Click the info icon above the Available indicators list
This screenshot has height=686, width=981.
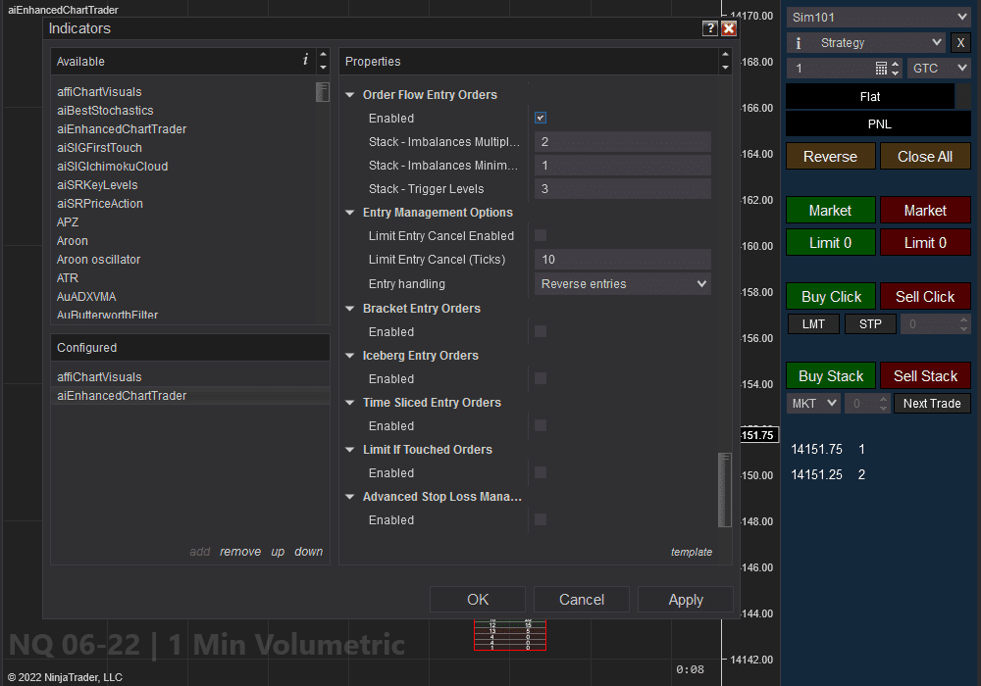point(304,62)
